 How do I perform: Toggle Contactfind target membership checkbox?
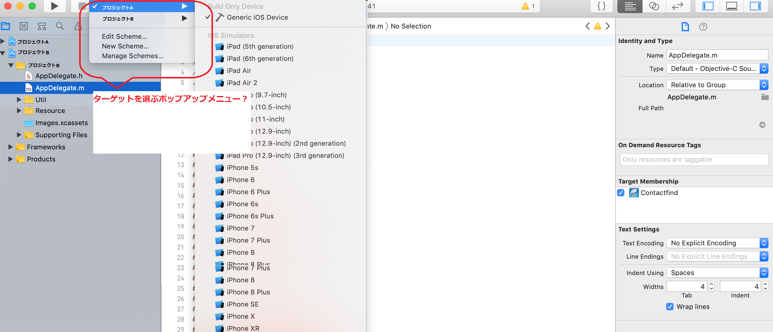point(621,193)
